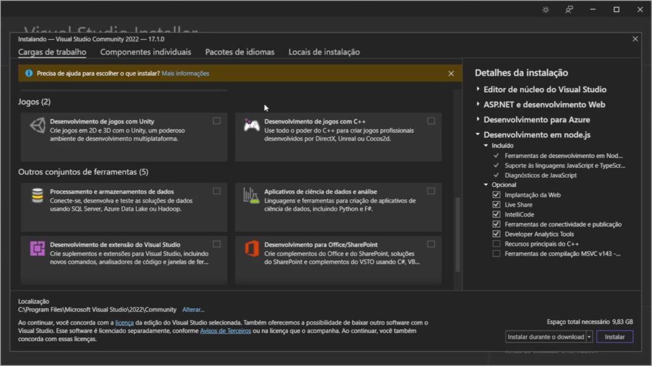This screenshot has width=652, height=366.
Task: Close the Instalando dialog with the X
Action: click(x=635, y=39)
